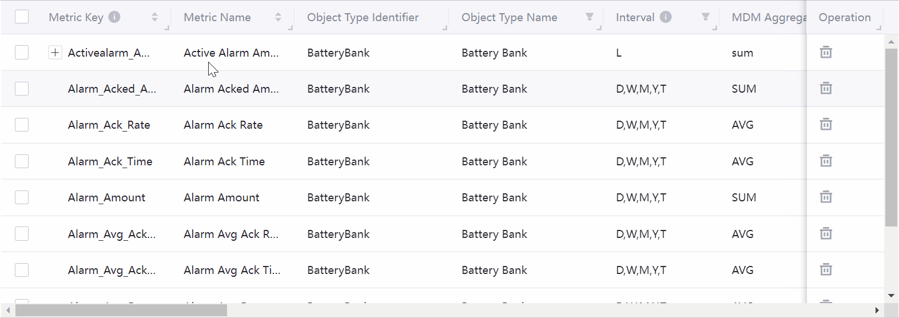Sort by the Metric Key column
Screen dimensions: 899x318
[x=154, y=17]
